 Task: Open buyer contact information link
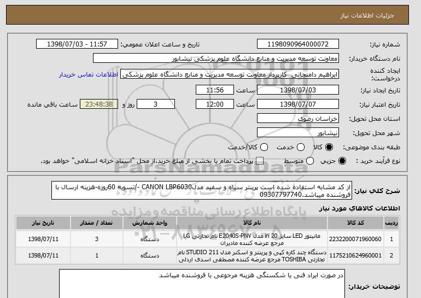[89, 74]
